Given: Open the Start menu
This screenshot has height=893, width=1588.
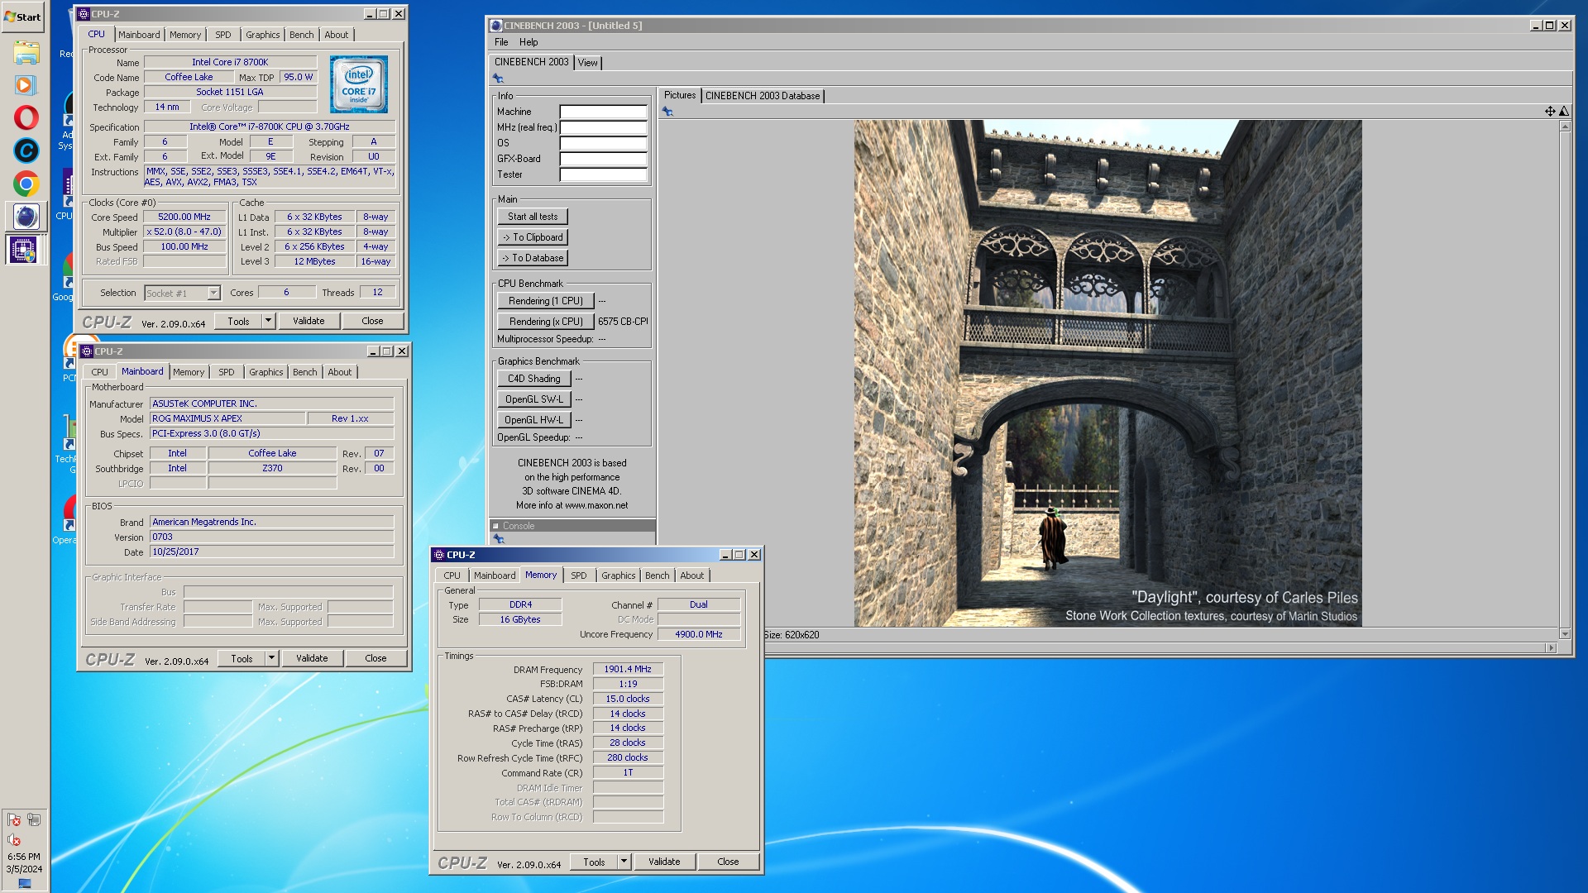Looking at the screenshot, I should tap(23, 17).
